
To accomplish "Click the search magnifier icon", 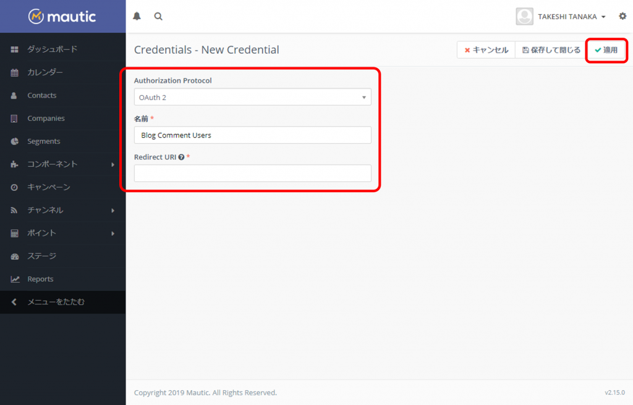I will [x=158, y=17].
